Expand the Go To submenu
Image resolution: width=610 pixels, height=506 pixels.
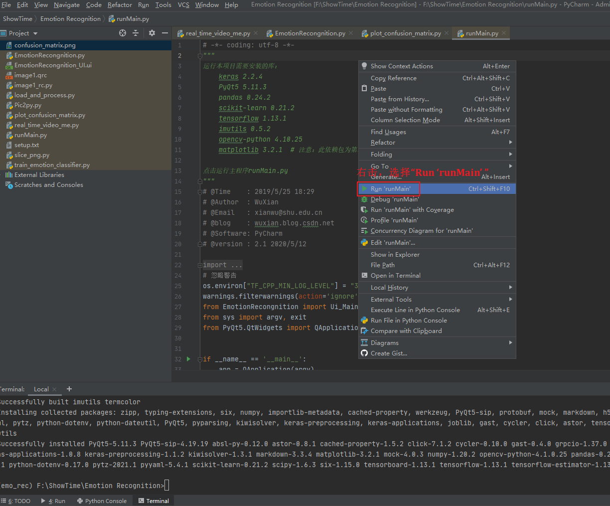[510, 166]
